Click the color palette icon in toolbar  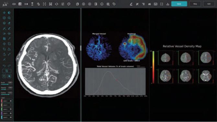(69, 4)
